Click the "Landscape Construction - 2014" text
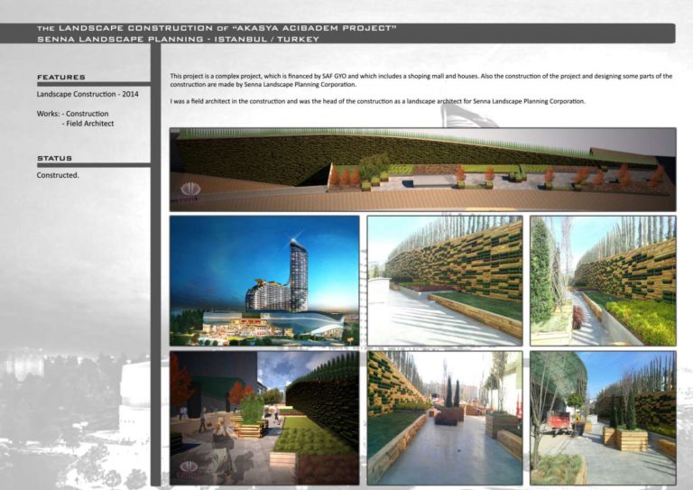This screenshot has width=693, height=490. pos(88,94)
